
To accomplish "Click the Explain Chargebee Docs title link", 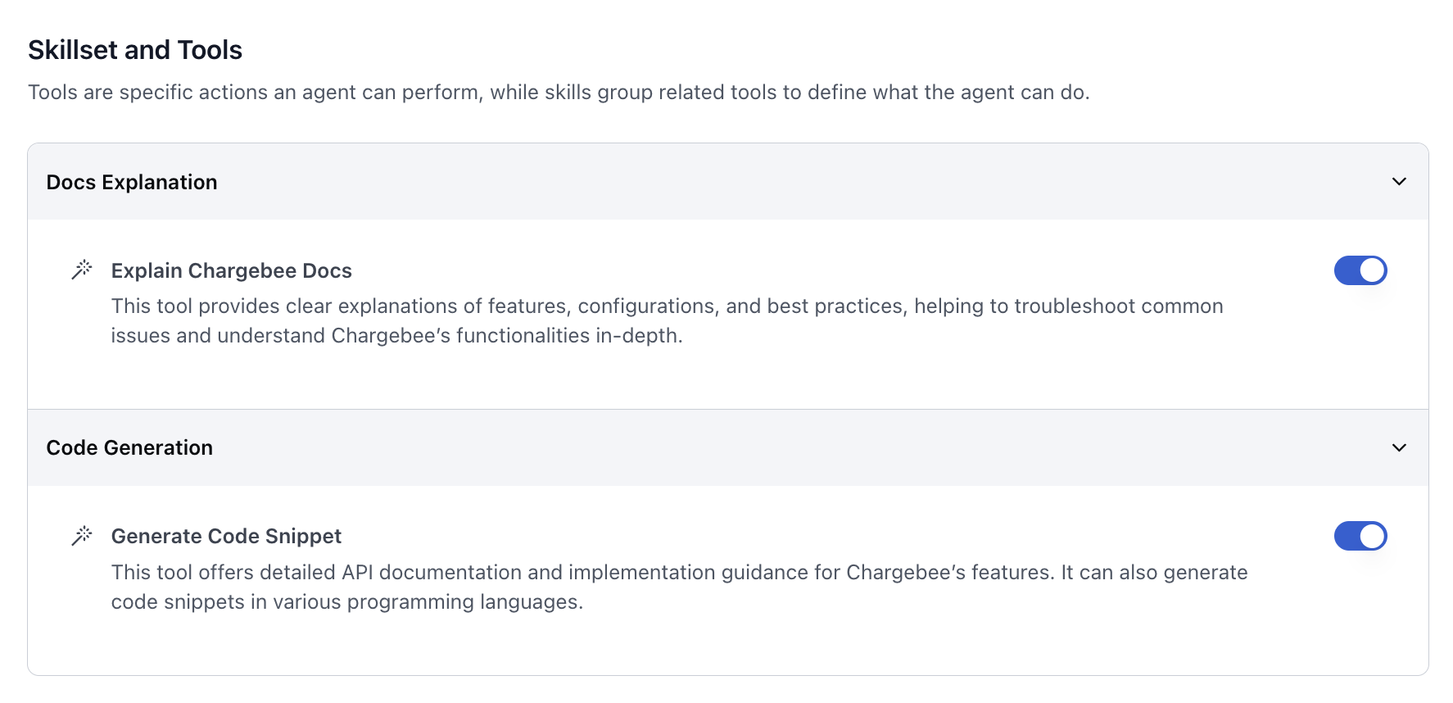I will pyautogui.click(x=231, y=270).
